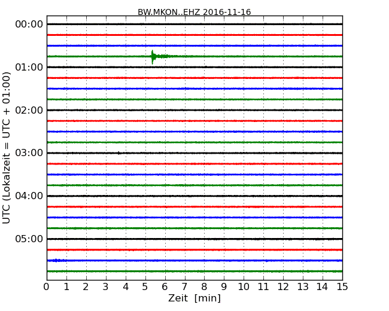Click the x-axis tick label 8

204,287
